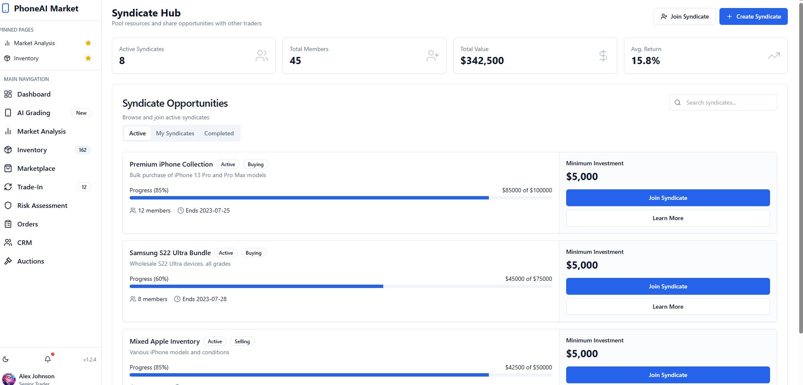This screenshot has height=385, width=803.
Task: Click Active tag on Samsung S22 Ultra Bundle
Action: point(226,253)
